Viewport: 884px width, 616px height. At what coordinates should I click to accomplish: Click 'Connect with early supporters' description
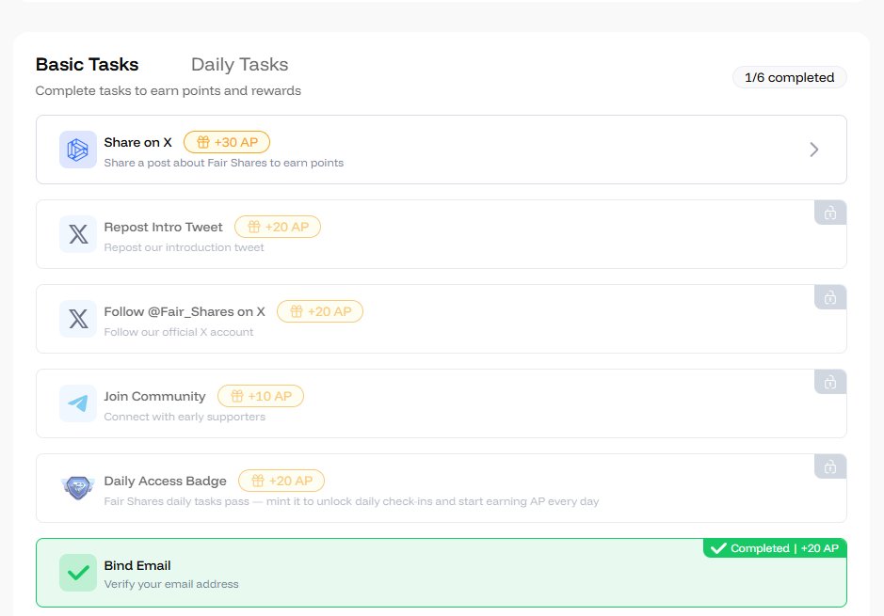click(x=185, y=417)
